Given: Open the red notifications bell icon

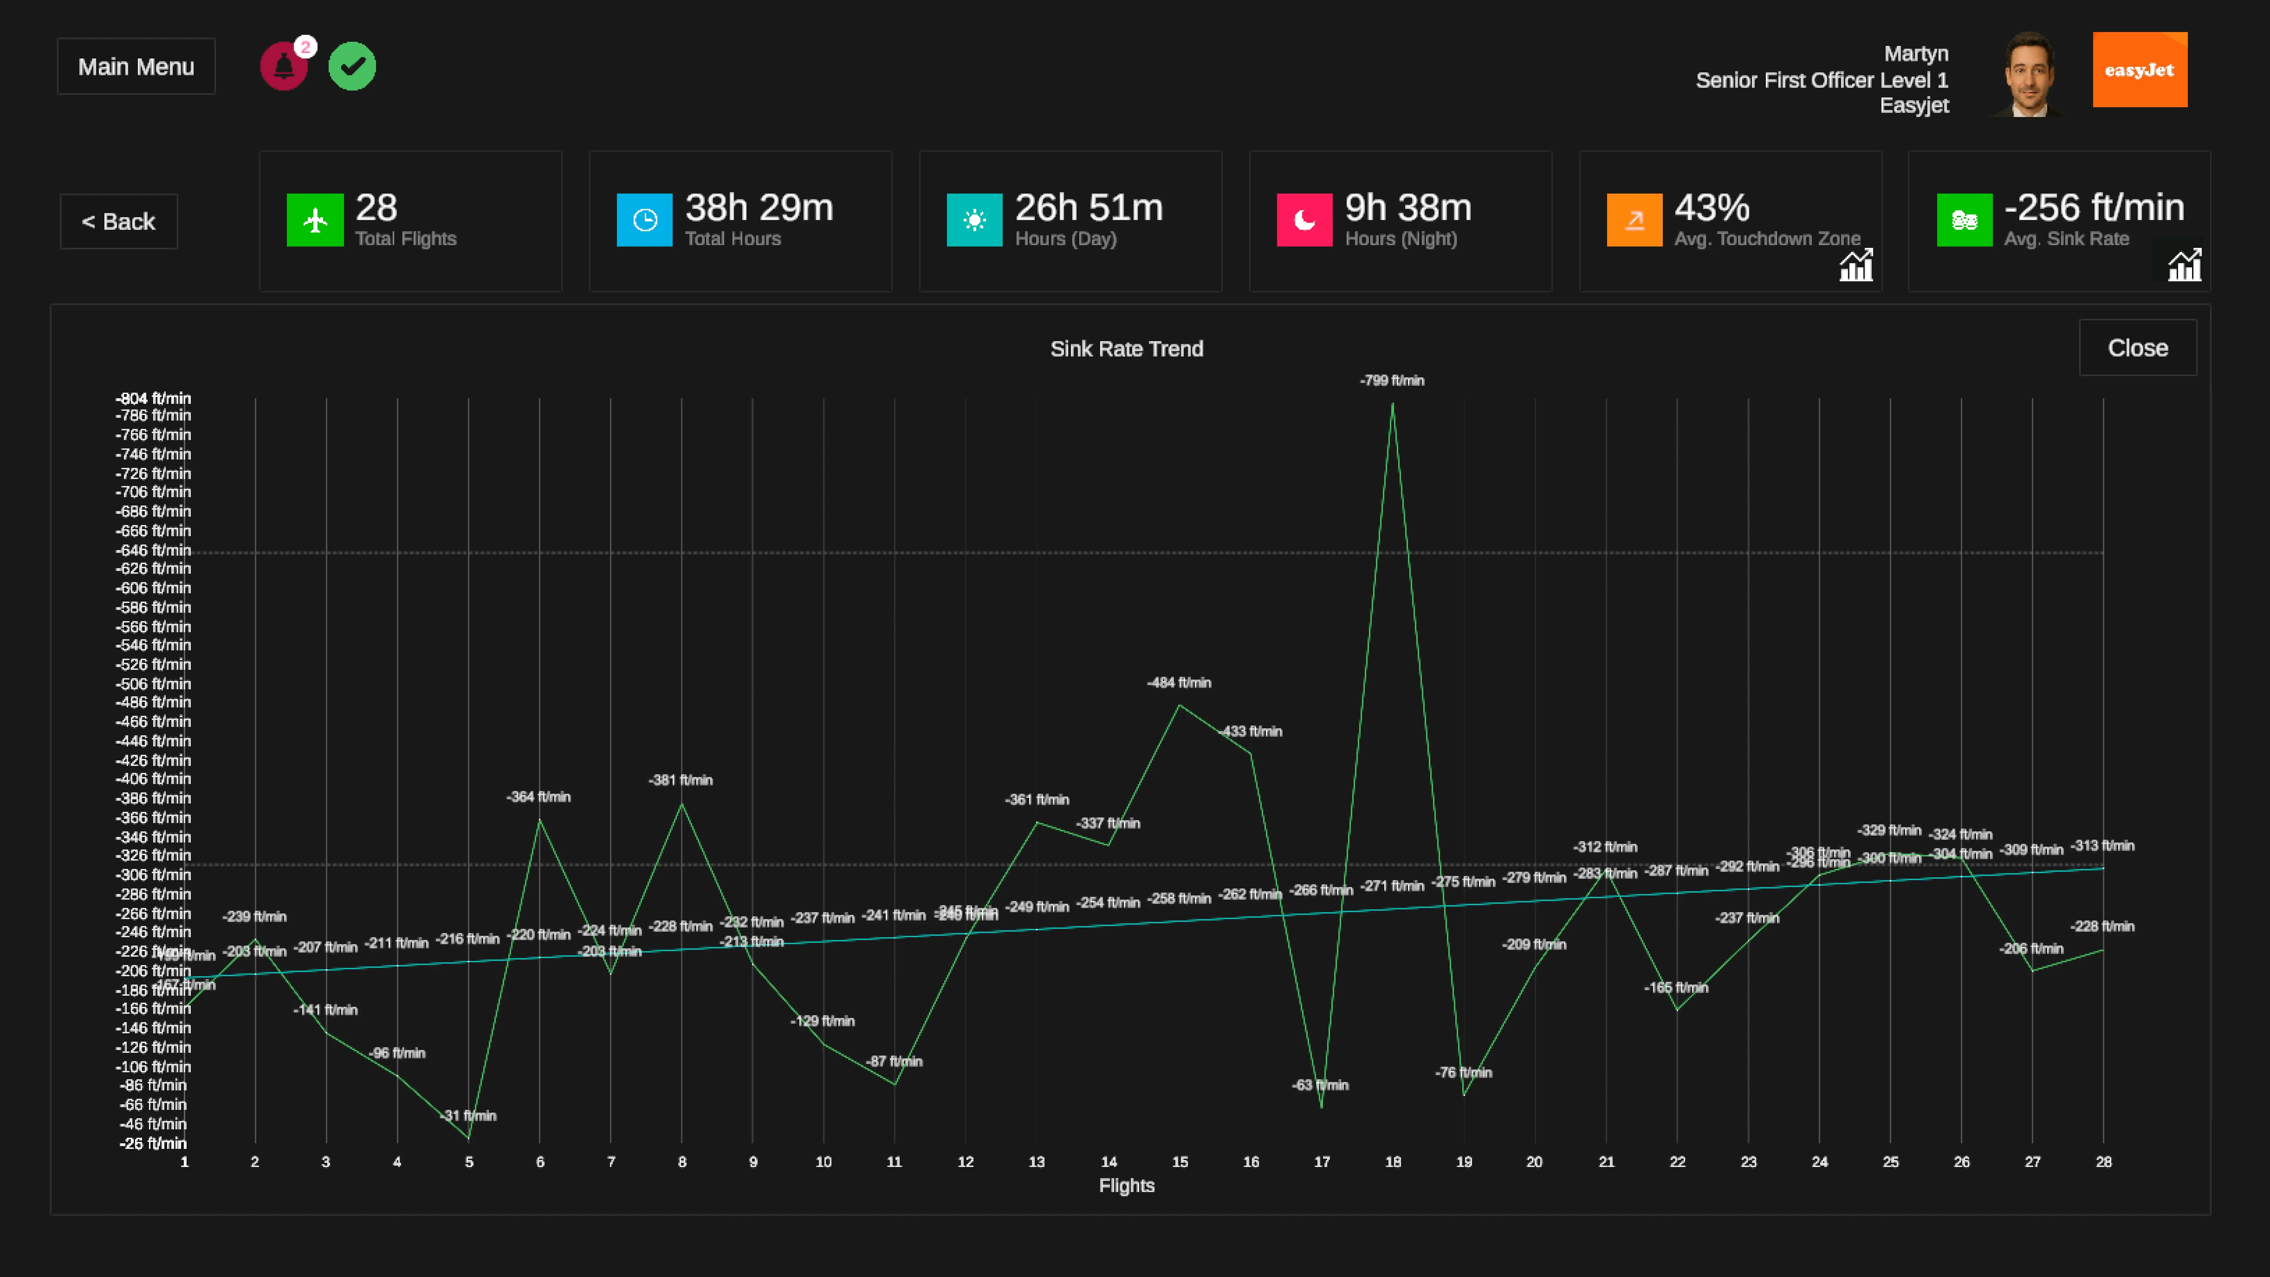Looking at the screenshot, I should click(x=284, y=66).
